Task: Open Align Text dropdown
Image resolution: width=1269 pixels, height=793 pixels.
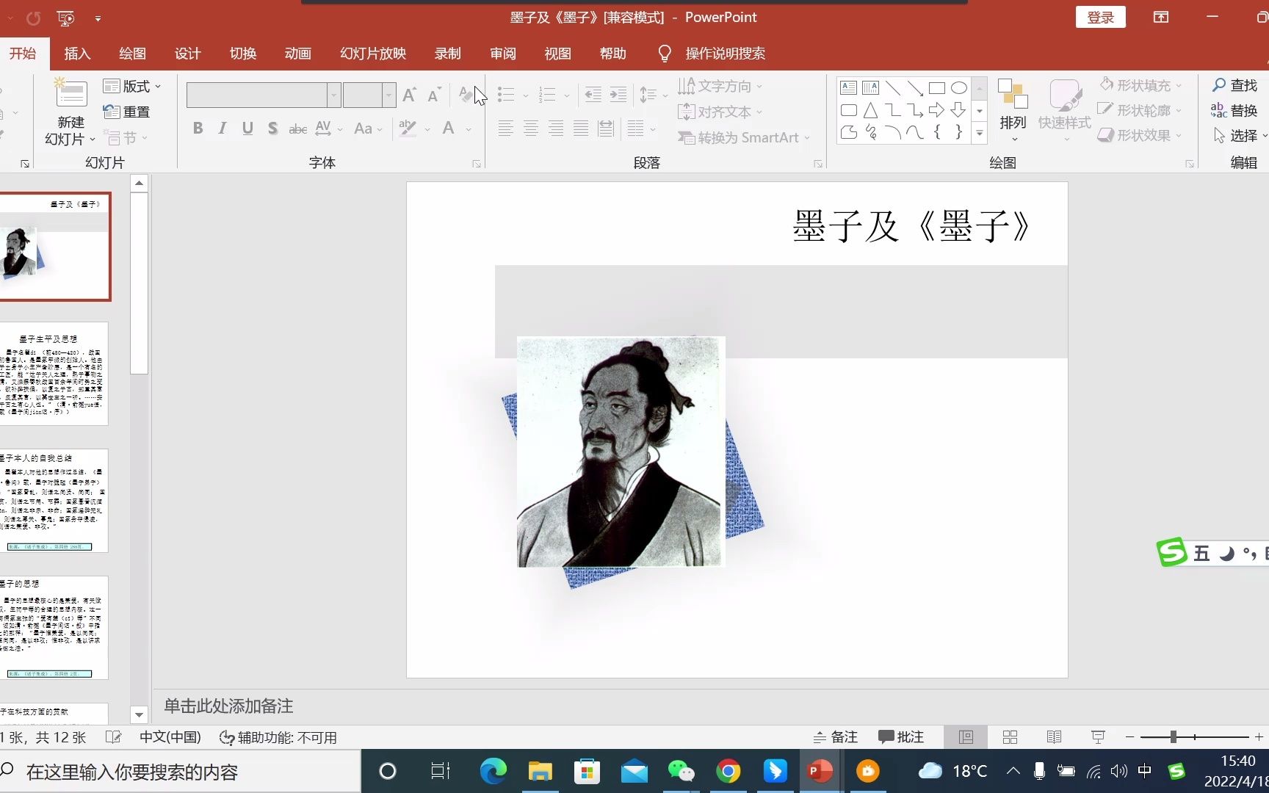Action: pyautogui.click(x=720, y=112)
